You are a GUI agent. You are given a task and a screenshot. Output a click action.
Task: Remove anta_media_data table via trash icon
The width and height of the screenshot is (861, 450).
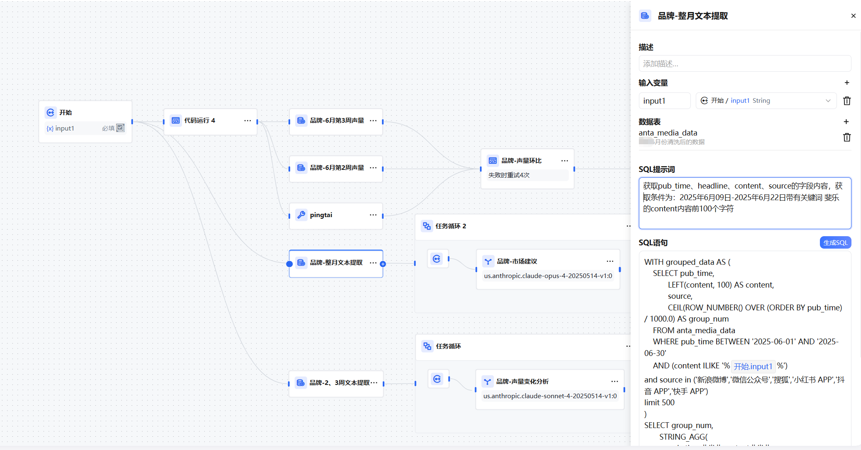[x=847, y=137]
